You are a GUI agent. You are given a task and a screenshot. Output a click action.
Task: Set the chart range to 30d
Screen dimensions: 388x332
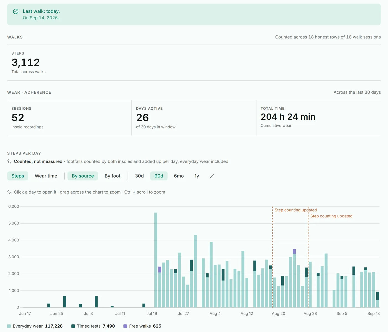139,176
